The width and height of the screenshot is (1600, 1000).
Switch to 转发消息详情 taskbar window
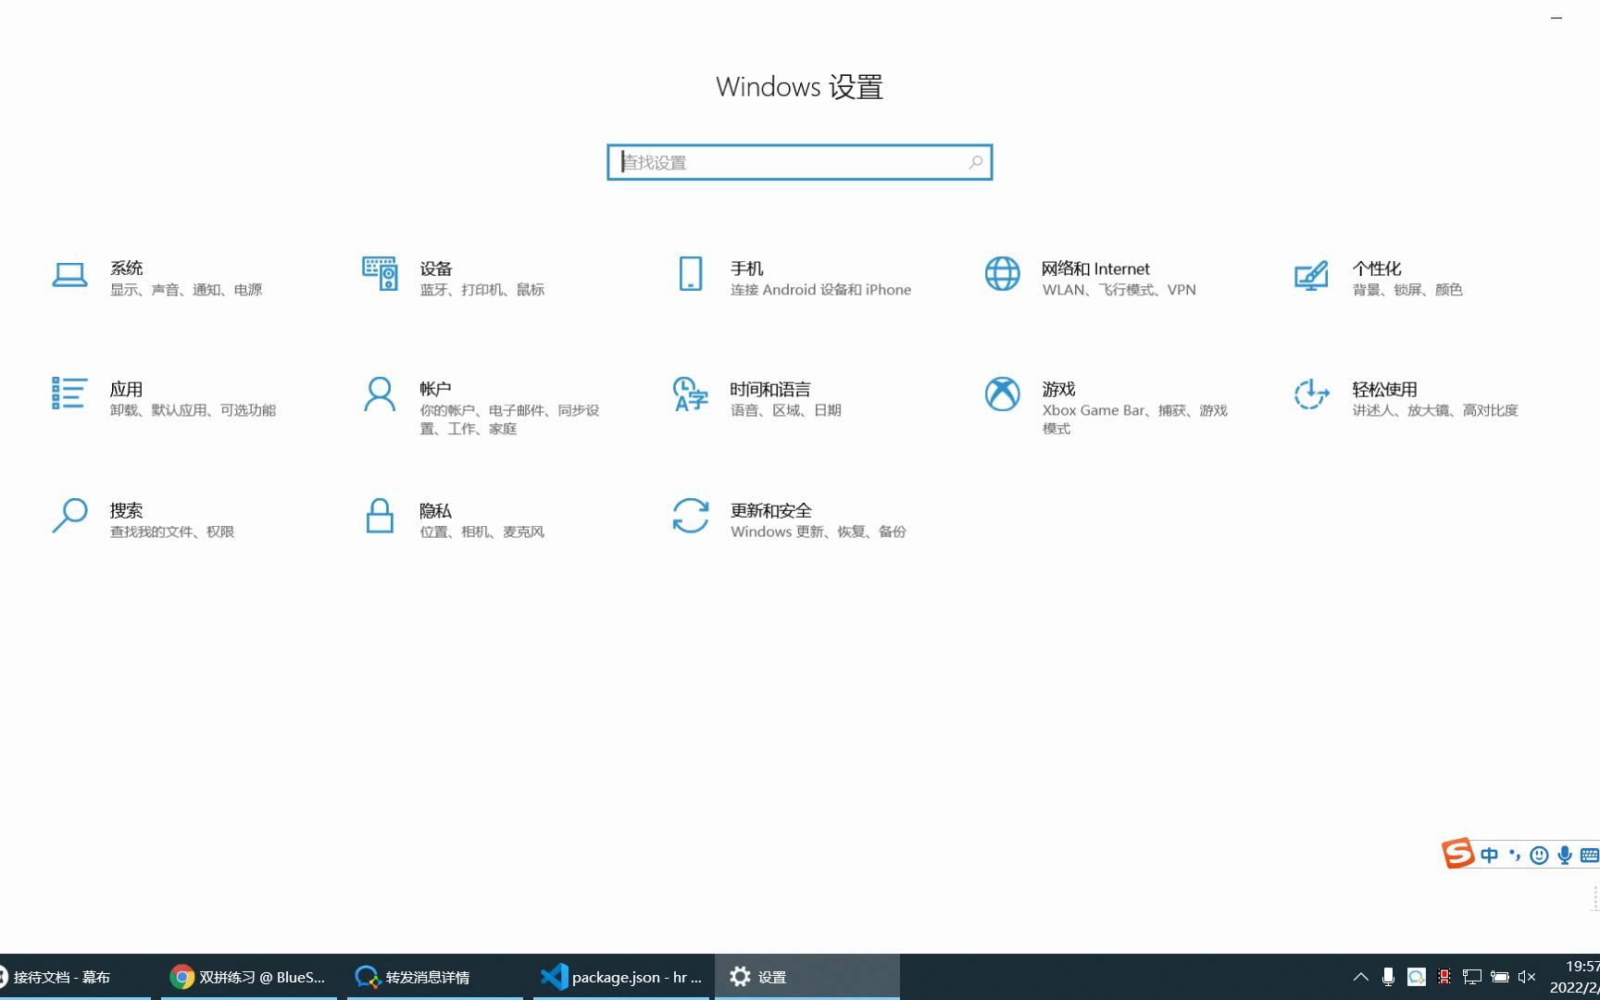(434, 977)
